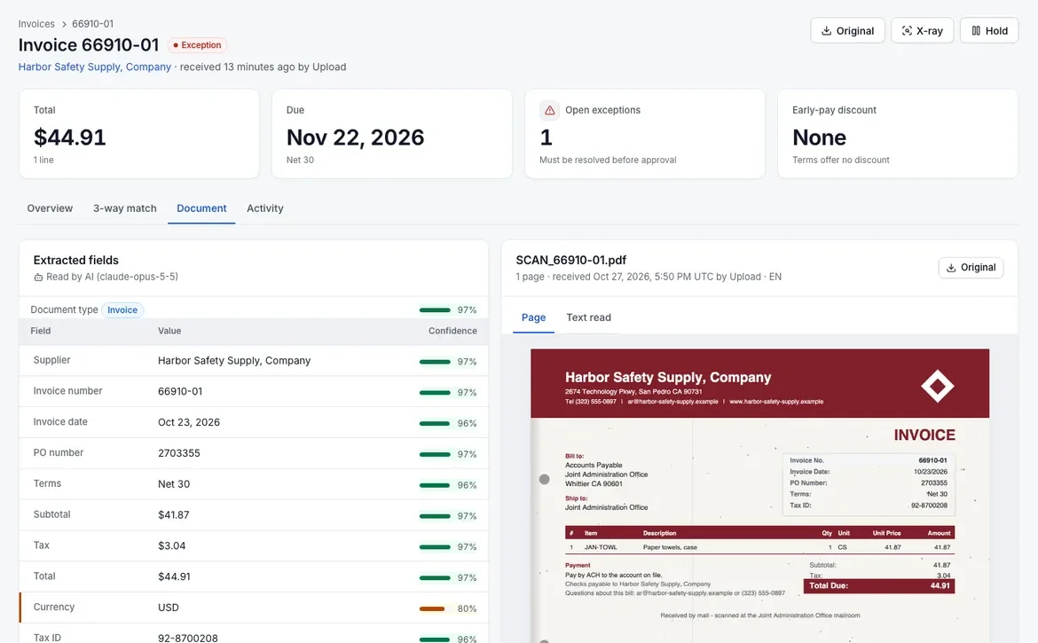Click the Terms offer no discount note
This screenshot has width=1038, height=643.
841,161
